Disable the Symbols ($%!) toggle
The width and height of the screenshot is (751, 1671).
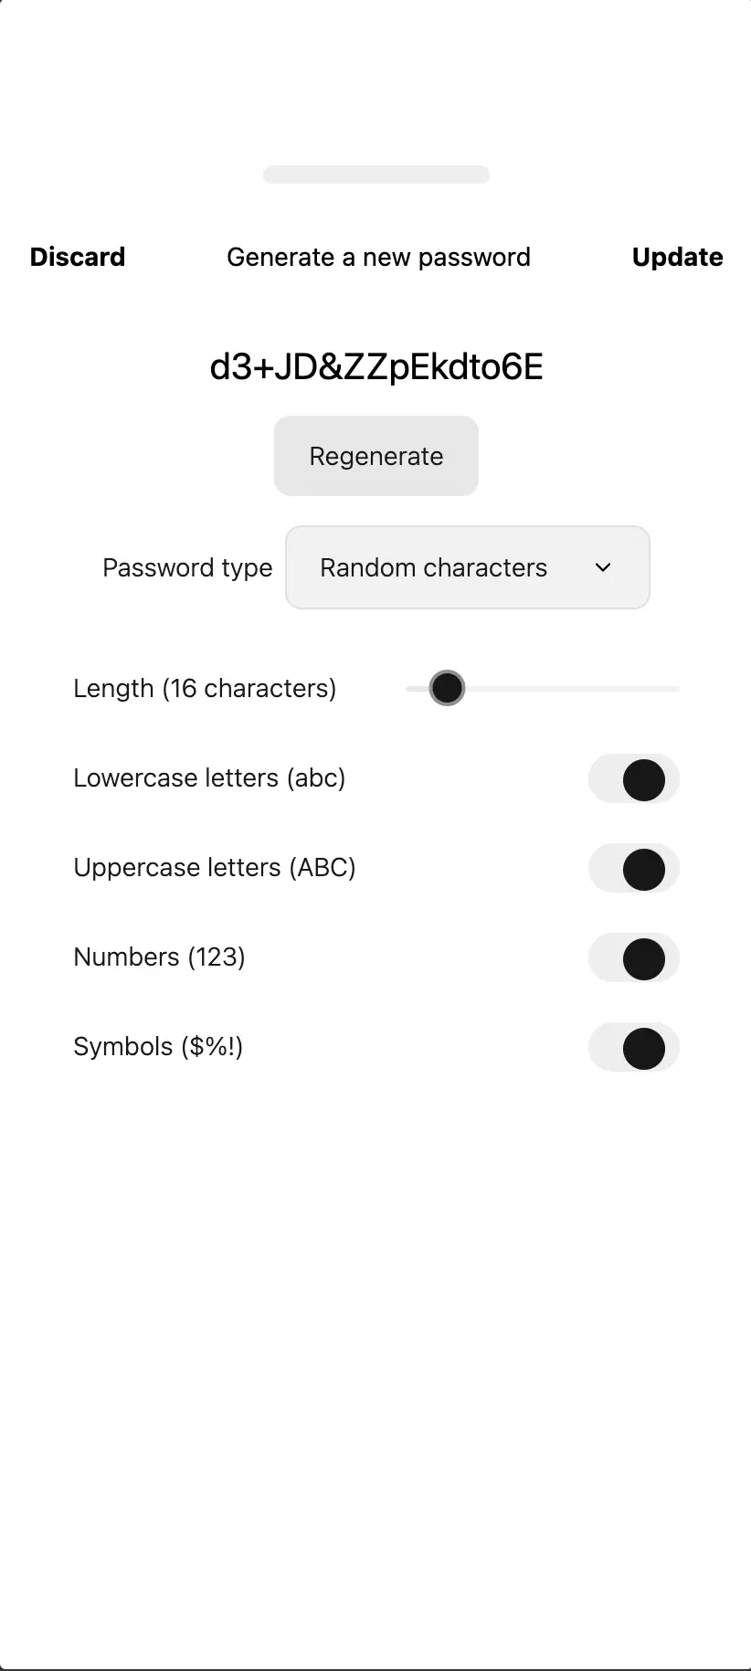click(634, 1048)
